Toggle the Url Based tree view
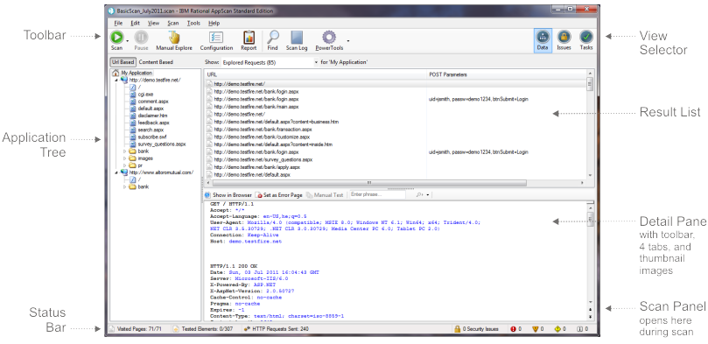Viewport: 708px width, 344px height. tap(123, 62)
